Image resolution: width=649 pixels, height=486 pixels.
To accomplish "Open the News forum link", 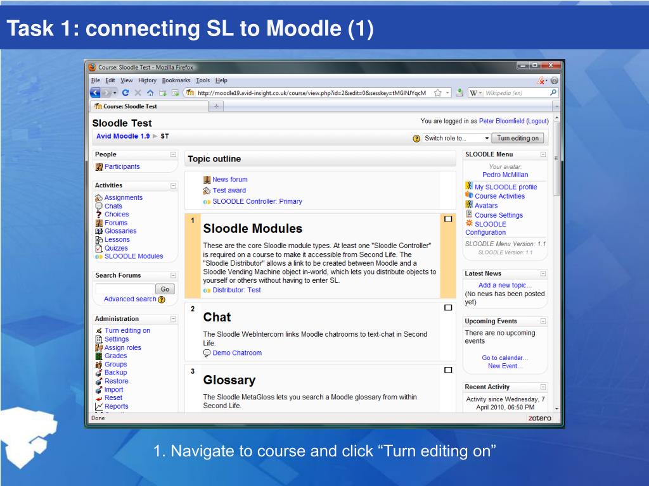I will pyautogui.click(x=230, y=179).
